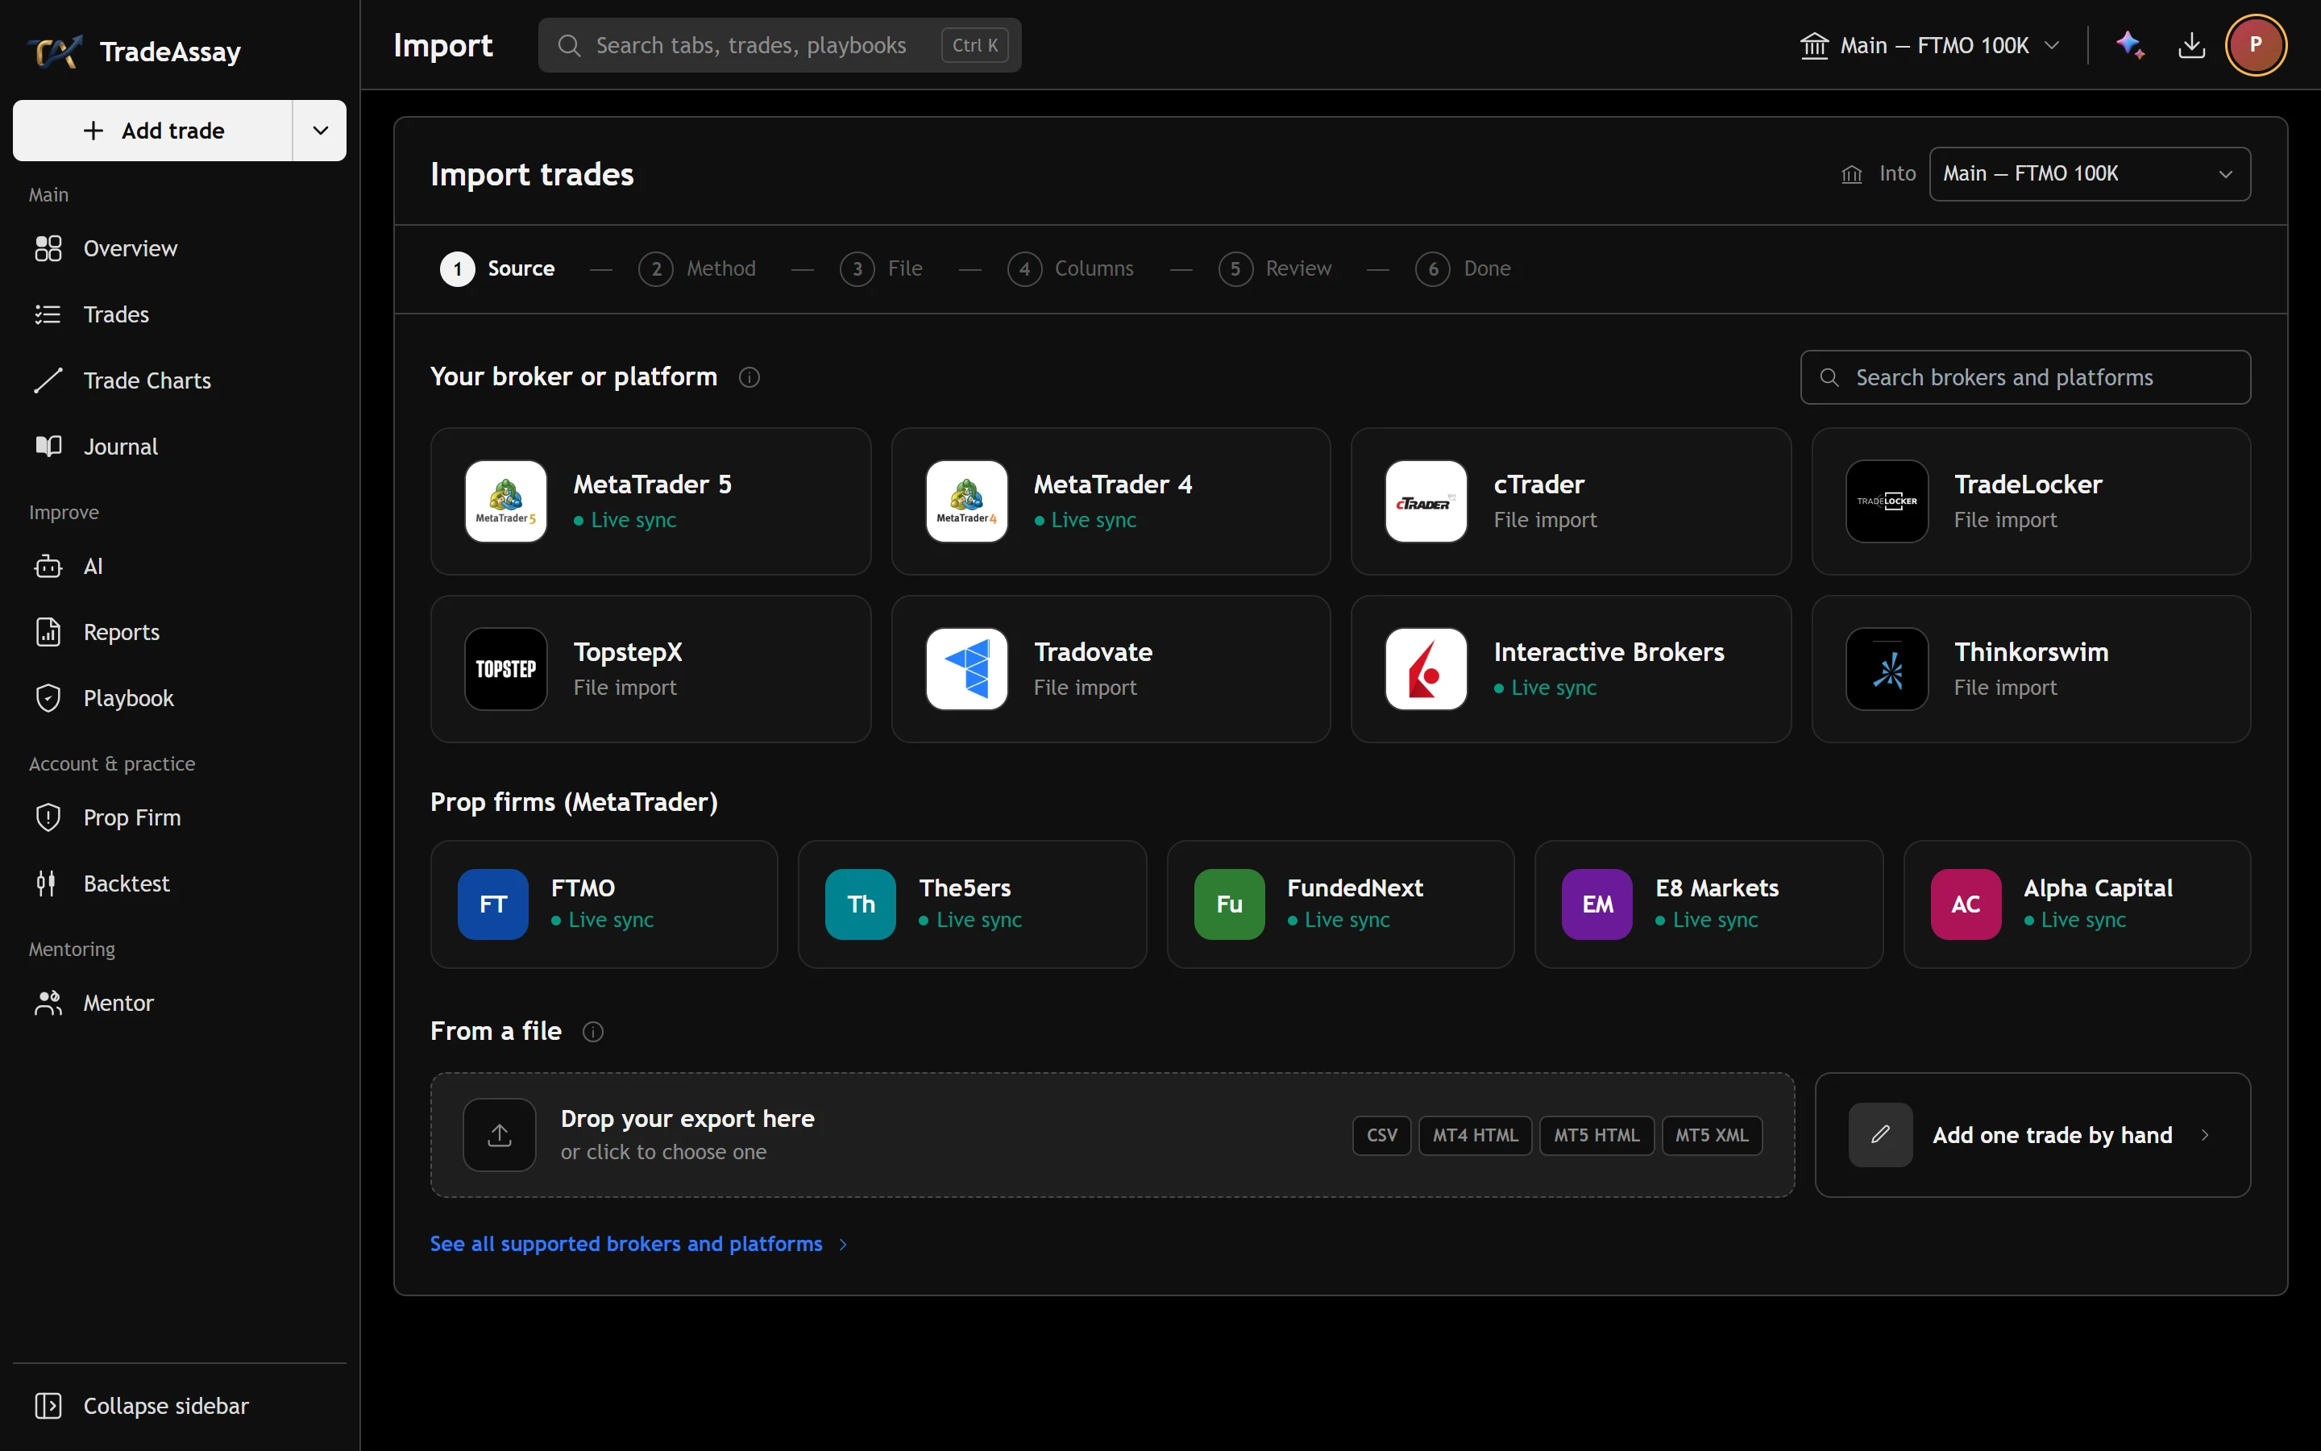Click the Method step in wizard
This screenshot has height=1451, width=2321.
(697, 268)
